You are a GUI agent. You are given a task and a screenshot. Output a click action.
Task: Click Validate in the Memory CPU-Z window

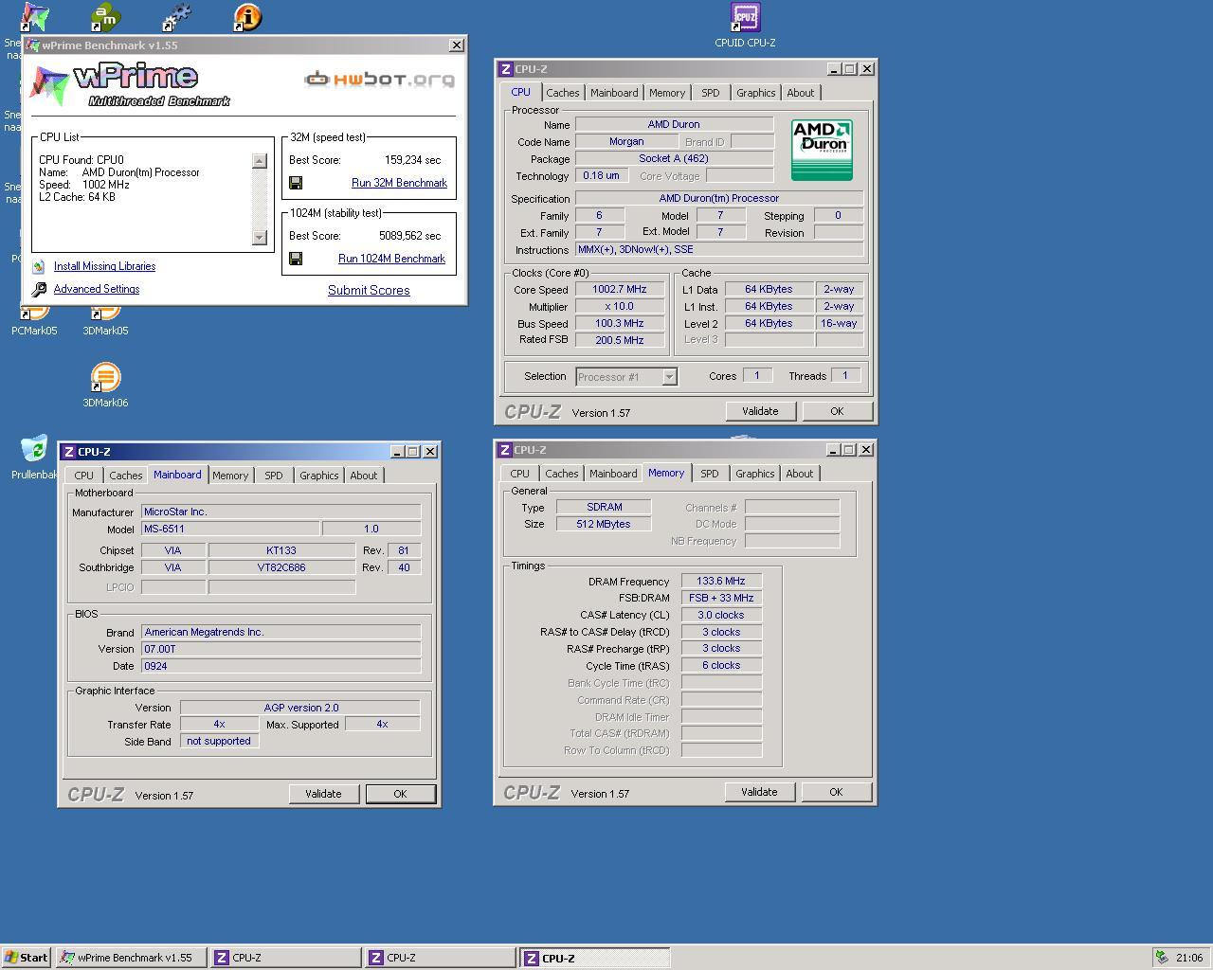(759, 792)
